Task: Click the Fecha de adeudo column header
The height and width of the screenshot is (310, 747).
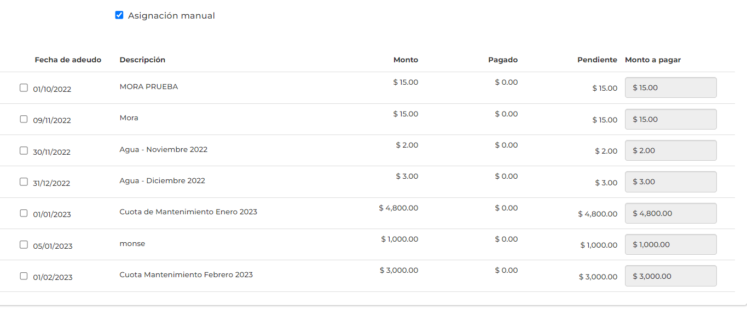Action: point(68,60)
